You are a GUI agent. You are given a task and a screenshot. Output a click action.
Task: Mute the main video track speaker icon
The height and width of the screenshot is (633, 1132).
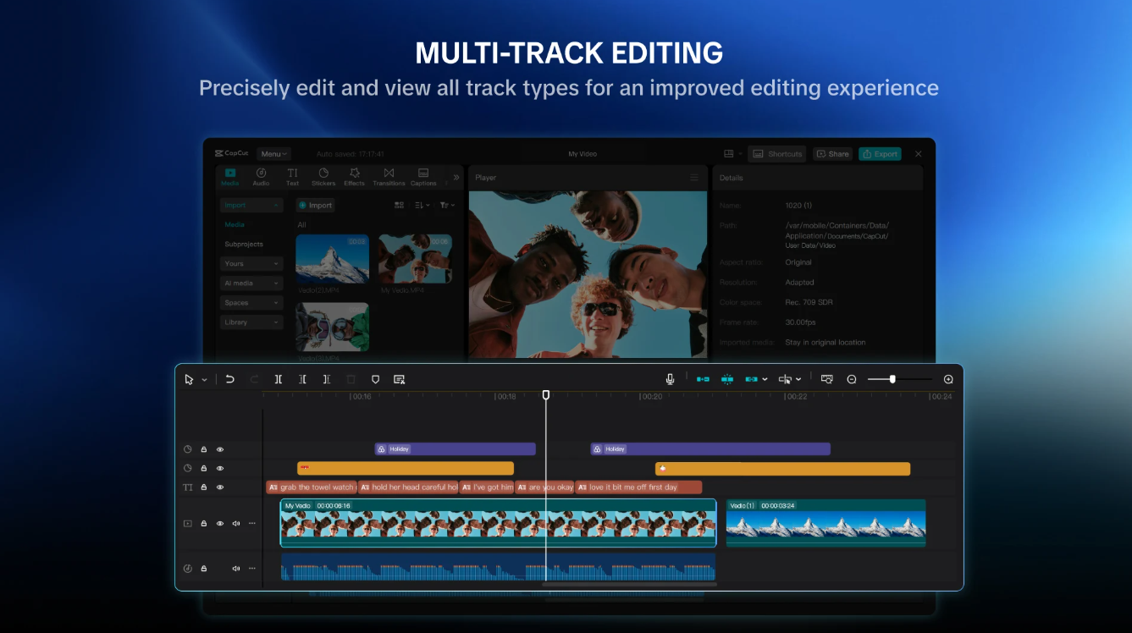(236, 523)
